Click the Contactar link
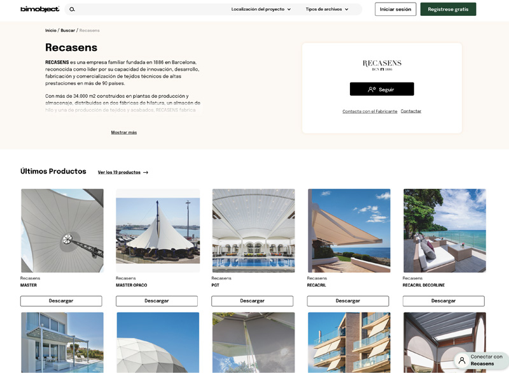 tap(411, 111)
